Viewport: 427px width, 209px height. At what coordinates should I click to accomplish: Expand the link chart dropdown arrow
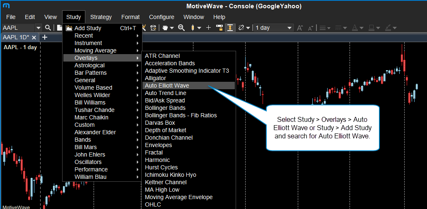pos(248,28)
